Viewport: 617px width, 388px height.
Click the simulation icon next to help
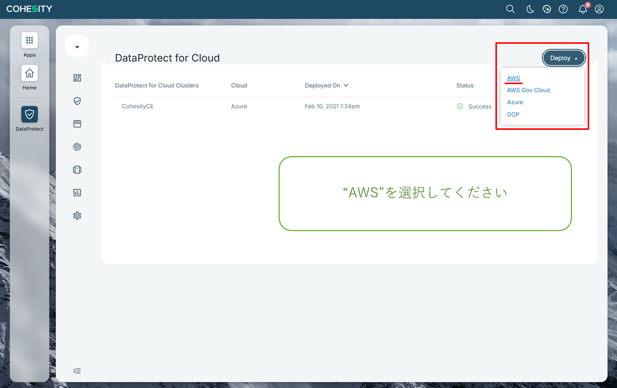[x=546, y=9]
